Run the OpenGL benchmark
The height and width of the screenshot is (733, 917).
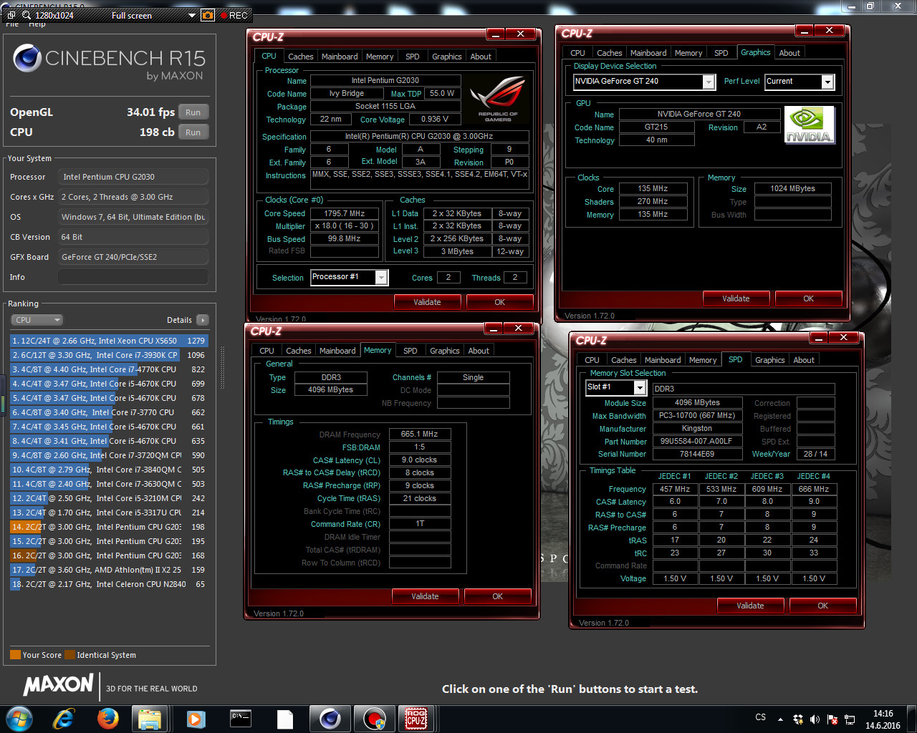tap(193, 112)
